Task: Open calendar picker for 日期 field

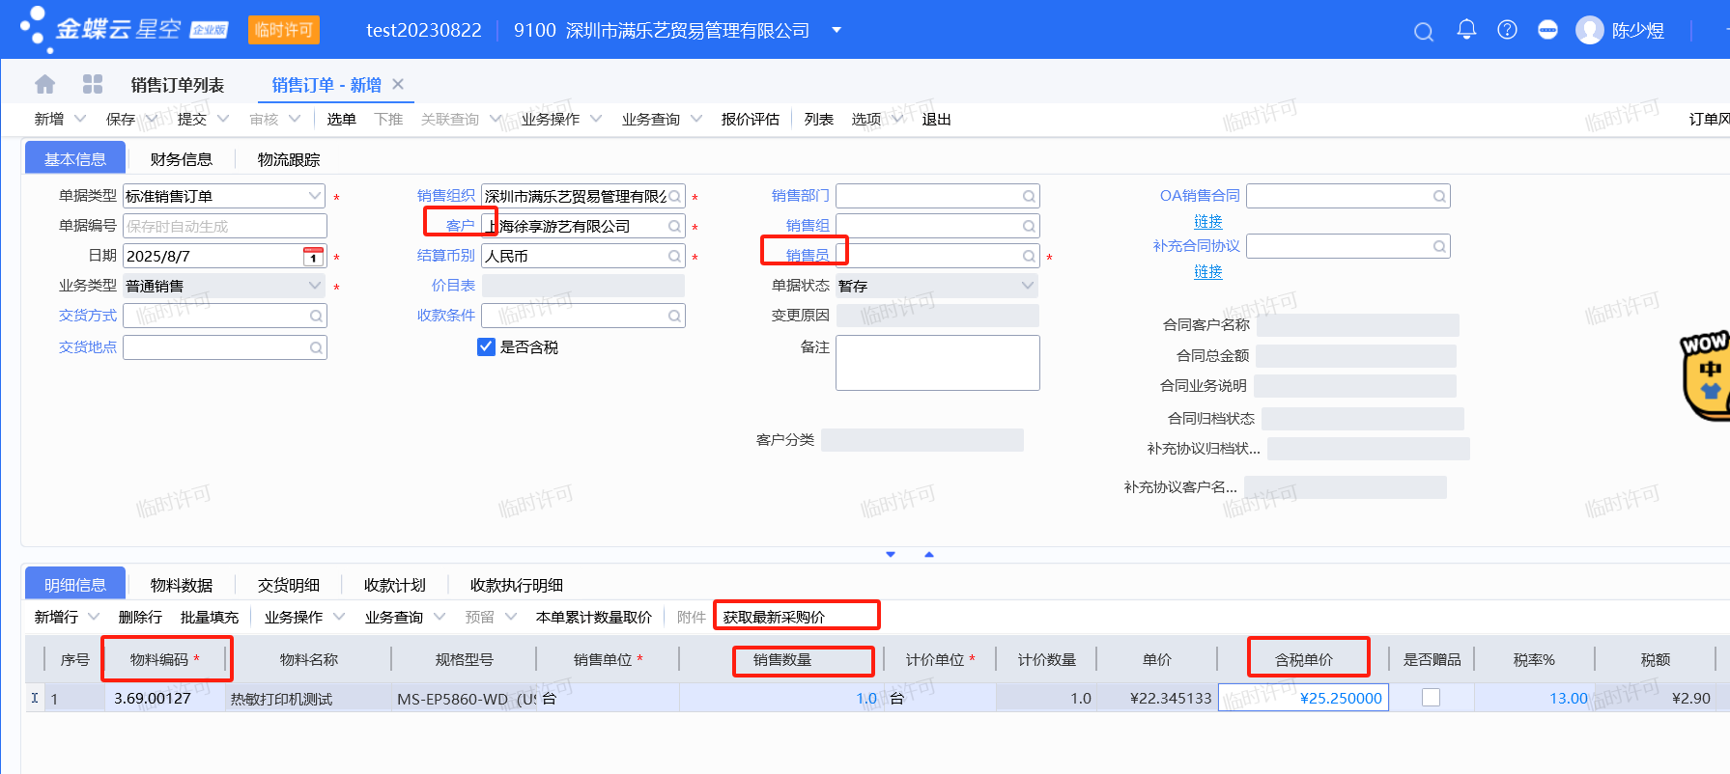Action: pos(313,257)
